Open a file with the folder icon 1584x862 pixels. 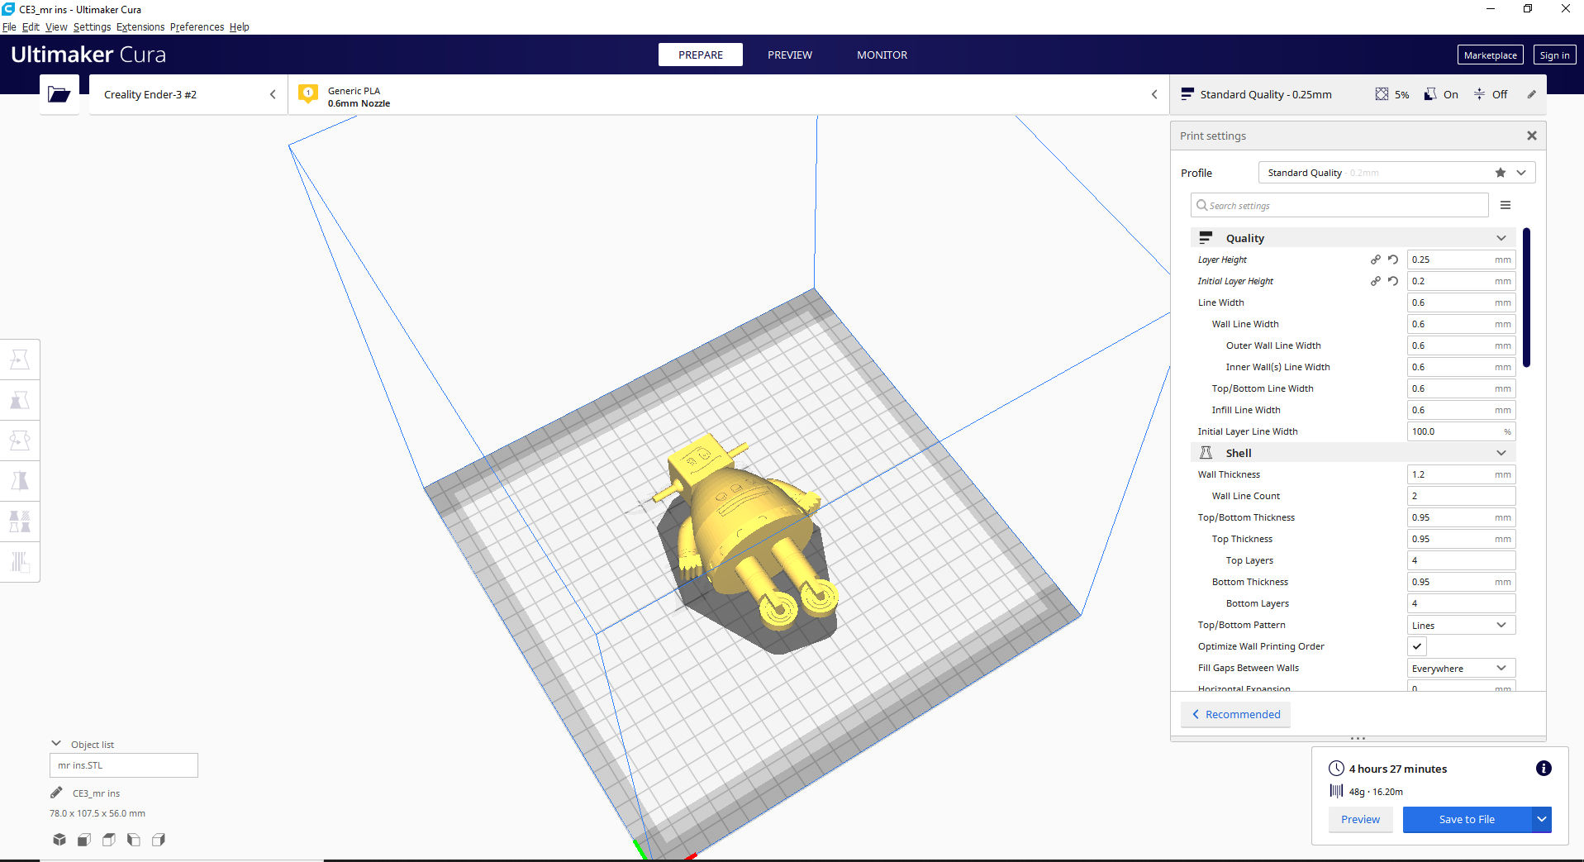(x=59, y=94)
